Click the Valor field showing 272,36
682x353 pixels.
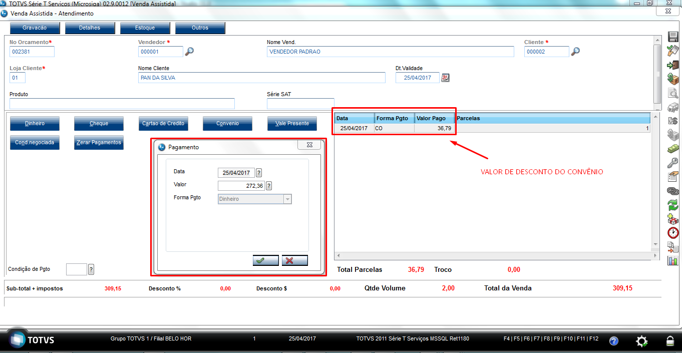click(x=241, y=186)
